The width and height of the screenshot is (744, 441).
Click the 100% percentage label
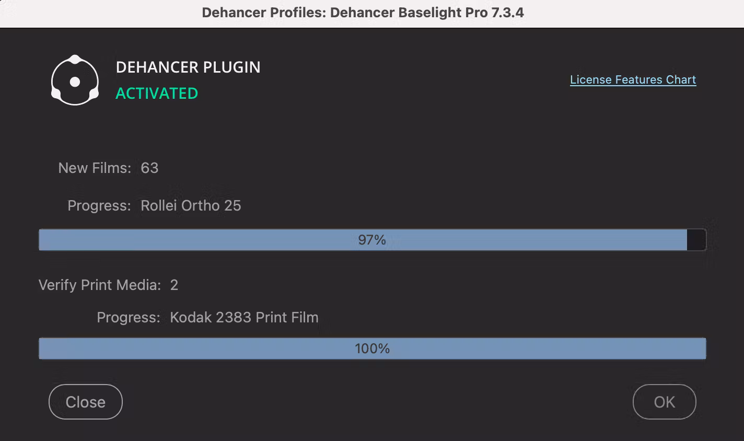pos(372,349)
